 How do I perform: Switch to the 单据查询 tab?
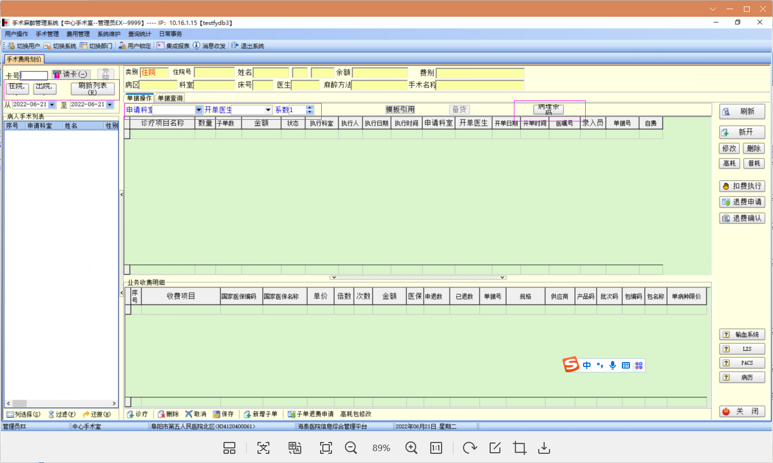click(170, 98)
